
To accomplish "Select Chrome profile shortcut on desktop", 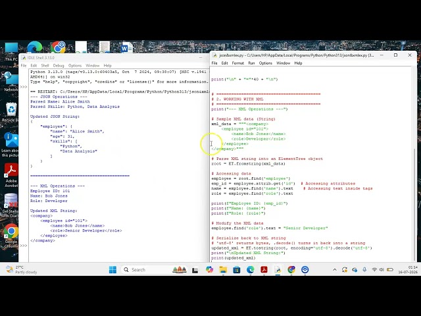I will pyautogui.click(x=59, y=47).
